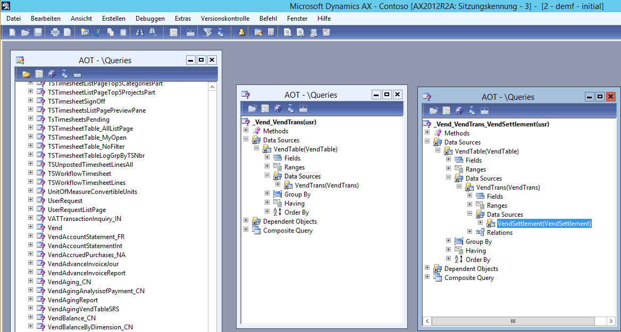
Task: Click the scissors Cut icon in toolbar
Action: coord(97,32)
